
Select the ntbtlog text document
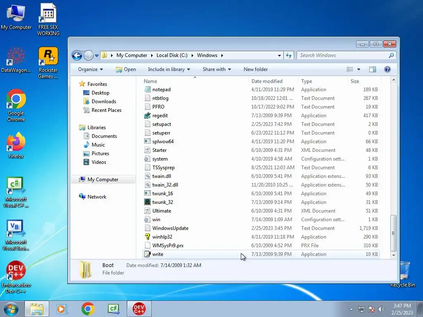point(160,98)
